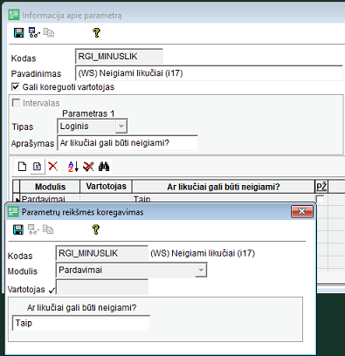This screenshot has width=345, height=356.
Task: Click the Taip value input field
Action: pyautogui.click(x=81, y=323)
